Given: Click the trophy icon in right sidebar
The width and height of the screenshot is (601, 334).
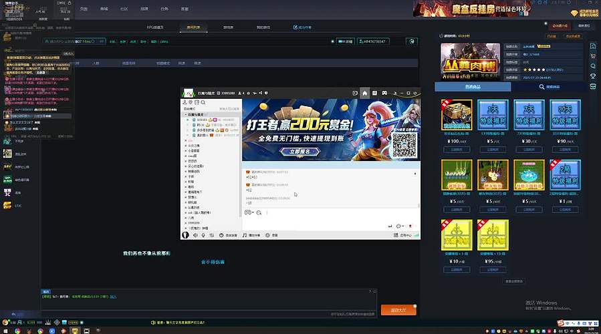Looking at the screenshot, I should (x=593, y=76).
